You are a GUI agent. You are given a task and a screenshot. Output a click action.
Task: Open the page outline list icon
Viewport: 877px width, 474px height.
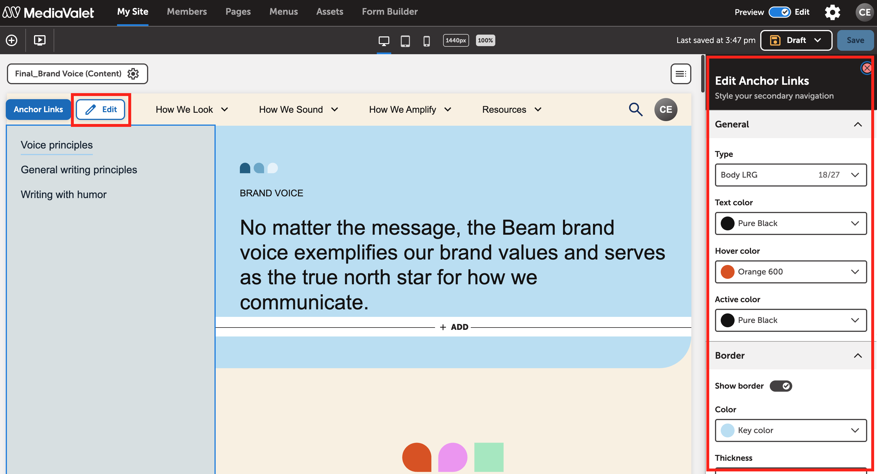pyautogui.click(x=681, y=74)
